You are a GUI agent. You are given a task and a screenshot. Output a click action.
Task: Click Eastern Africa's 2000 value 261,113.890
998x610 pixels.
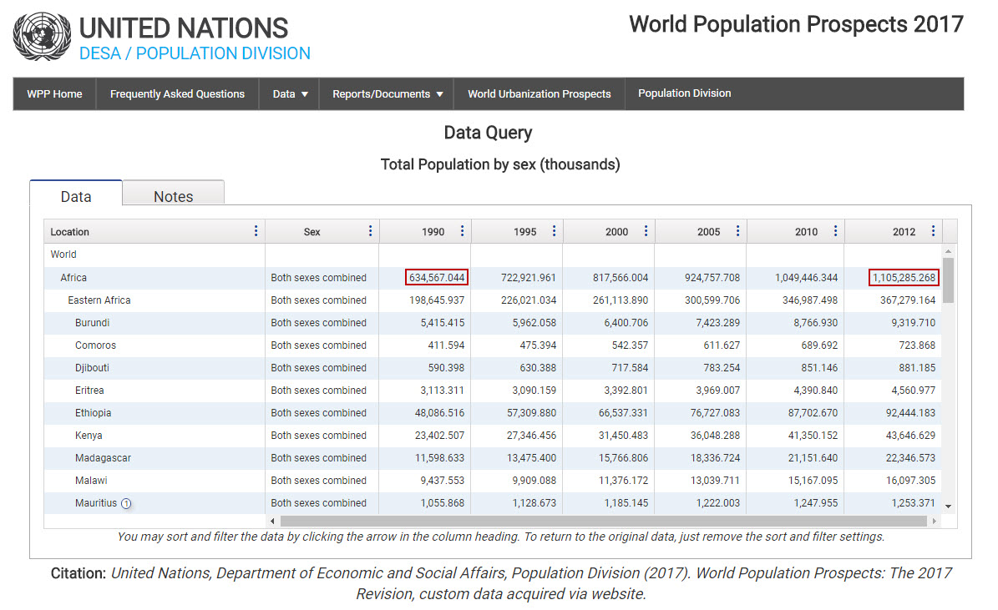621,300
